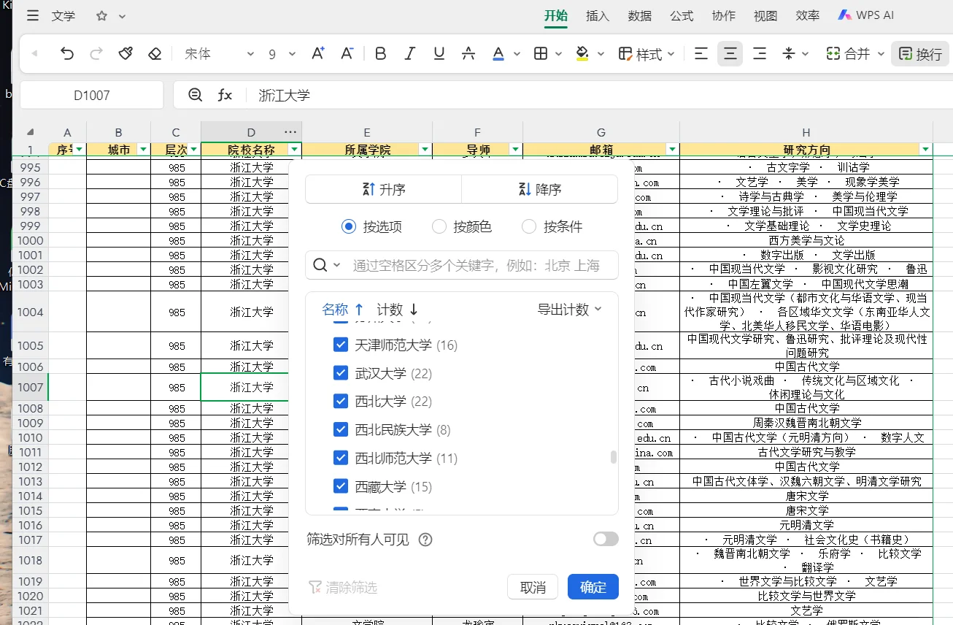Switch to the 数据 tab

tap(640, 15)
